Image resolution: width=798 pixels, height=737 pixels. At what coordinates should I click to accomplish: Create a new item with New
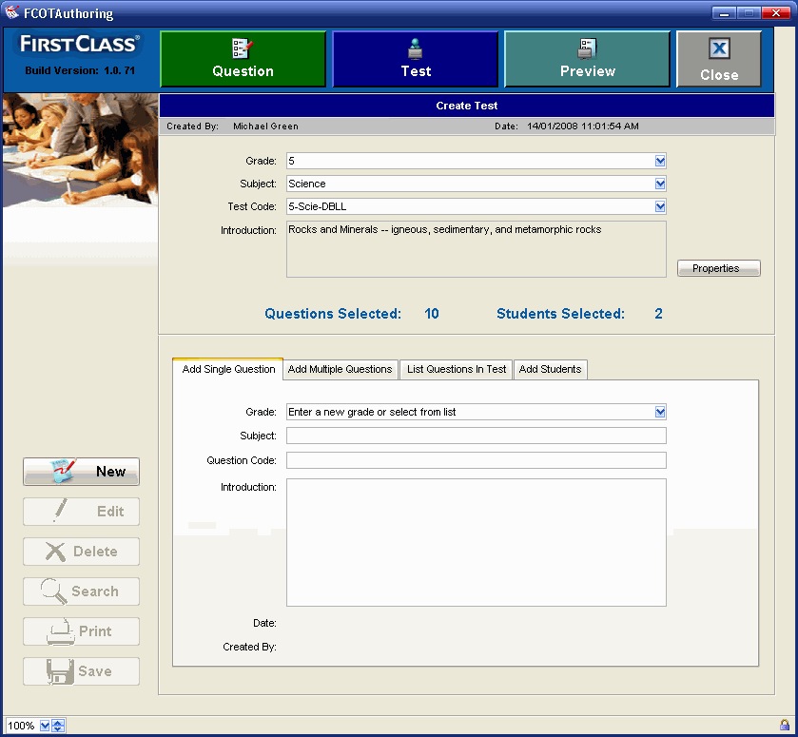click(x=82, y=472)
